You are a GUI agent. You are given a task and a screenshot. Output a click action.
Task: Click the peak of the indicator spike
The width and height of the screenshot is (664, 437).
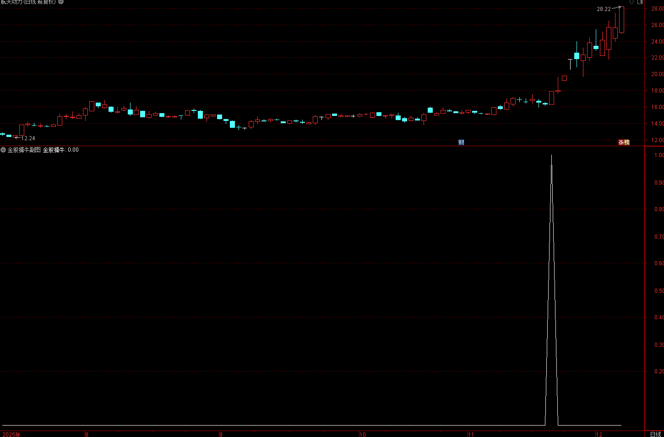tap(551, 156)
